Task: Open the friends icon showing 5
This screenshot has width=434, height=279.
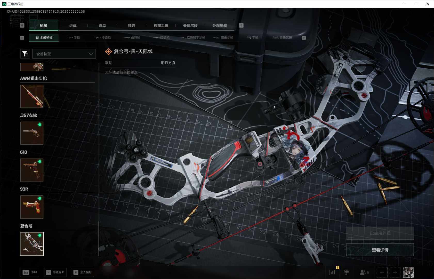Action: tap(364, 272)
